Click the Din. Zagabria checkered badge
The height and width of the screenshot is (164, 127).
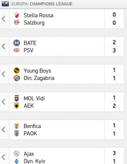[17, 78]
